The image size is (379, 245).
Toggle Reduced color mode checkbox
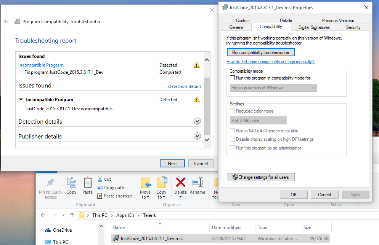click(x=232, y=111)
